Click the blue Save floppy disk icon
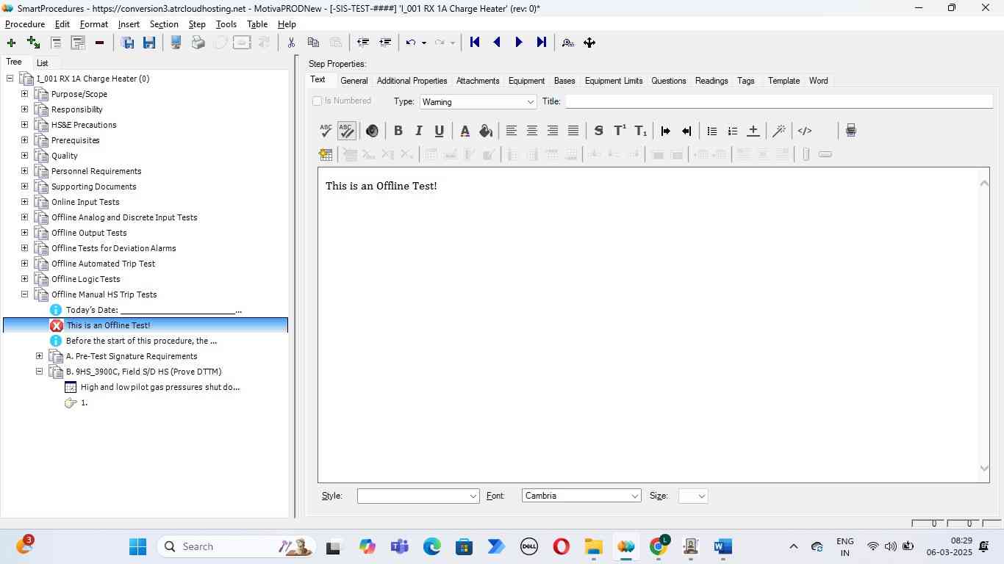 point(149,43)
